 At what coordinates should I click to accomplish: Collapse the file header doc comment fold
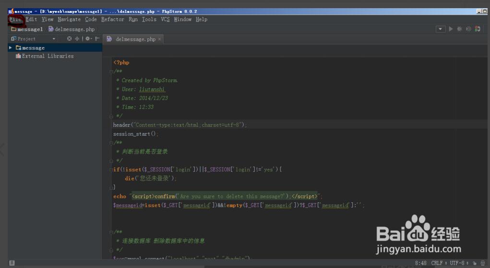pos(111,71)
